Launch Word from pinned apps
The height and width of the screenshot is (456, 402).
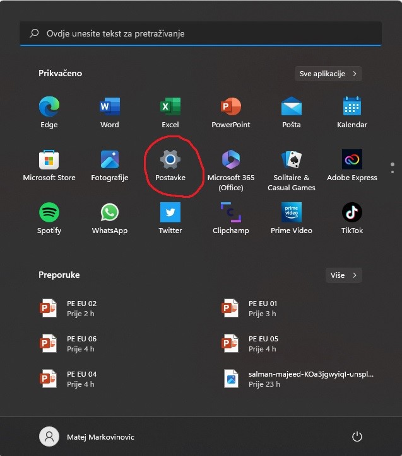(110, 112)
